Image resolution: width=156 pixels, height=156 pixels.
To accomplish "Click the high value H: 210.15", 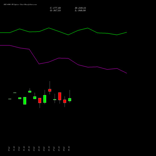I will 80,8.
